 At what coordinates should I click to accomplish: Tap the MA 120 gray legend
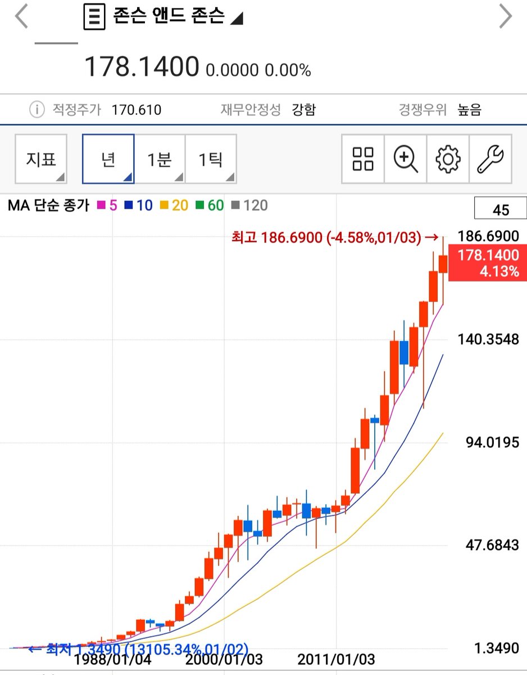point(249,205)
